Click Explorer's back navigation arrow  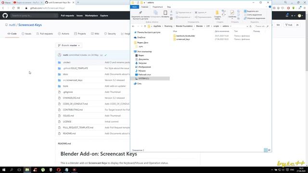[x=133, y=26]
